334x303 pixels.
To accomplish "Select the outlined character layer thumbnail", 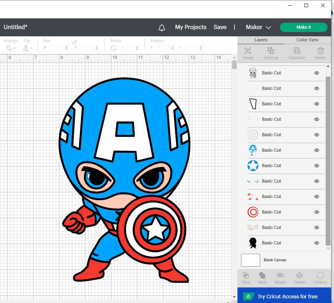I will 253,73.
